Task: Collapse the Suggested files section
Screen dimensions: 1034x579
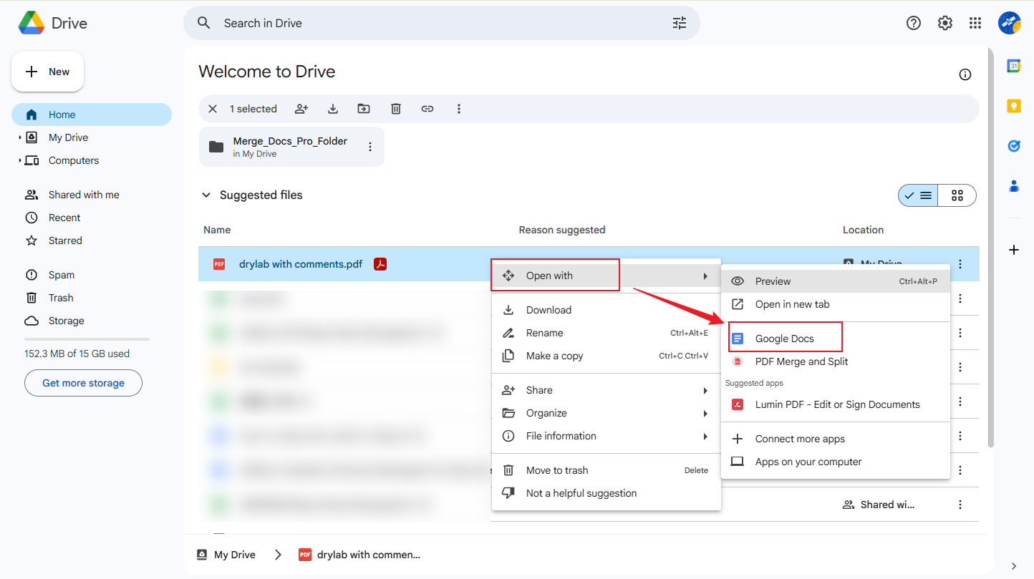Action: [206, 195]
